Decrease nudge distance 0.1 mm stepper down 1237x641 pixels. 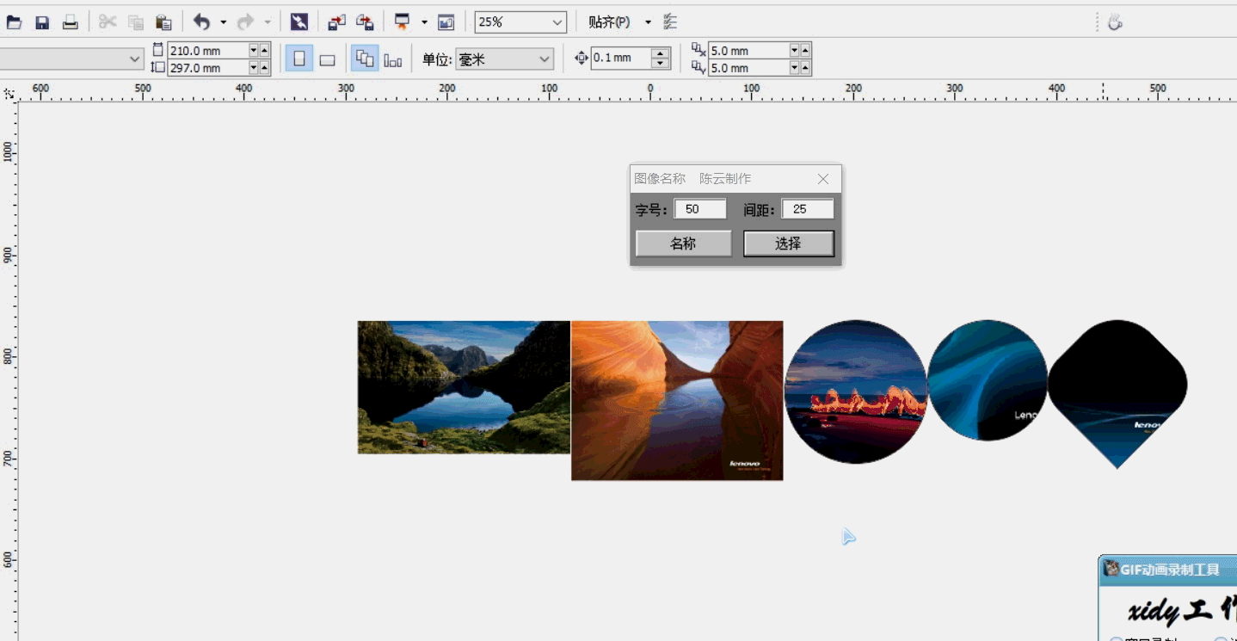point(661,64)
